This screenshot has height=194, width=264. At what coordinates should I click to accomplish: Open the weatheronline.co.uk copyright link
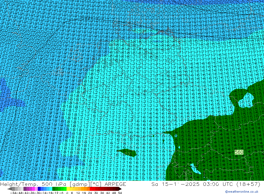(242, 192)
